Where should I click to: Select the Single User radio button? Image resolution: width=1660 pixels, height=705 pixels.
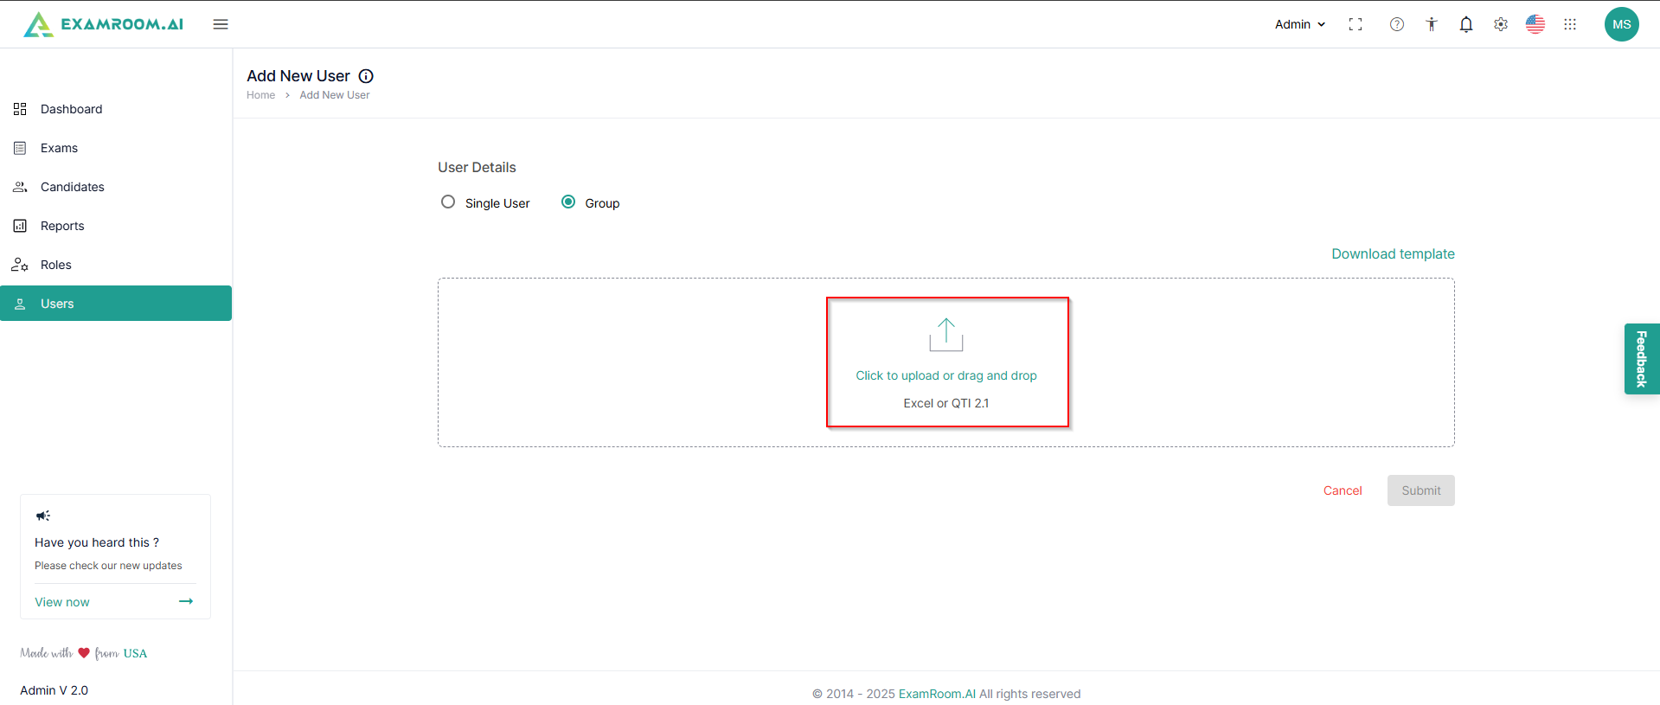pyautogui.click(x=448, y=202)
